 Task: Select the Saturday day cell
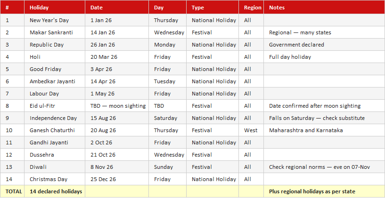tap(167, 118)
